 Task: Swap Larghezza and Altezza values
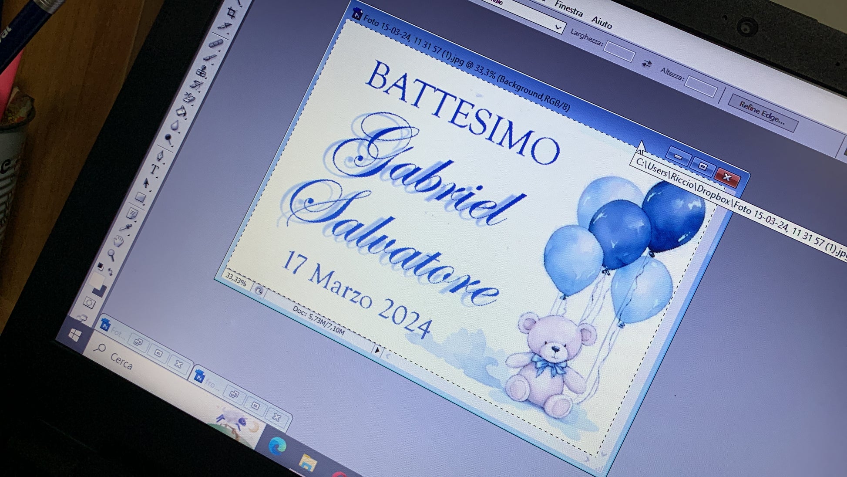tap(647, 64)
